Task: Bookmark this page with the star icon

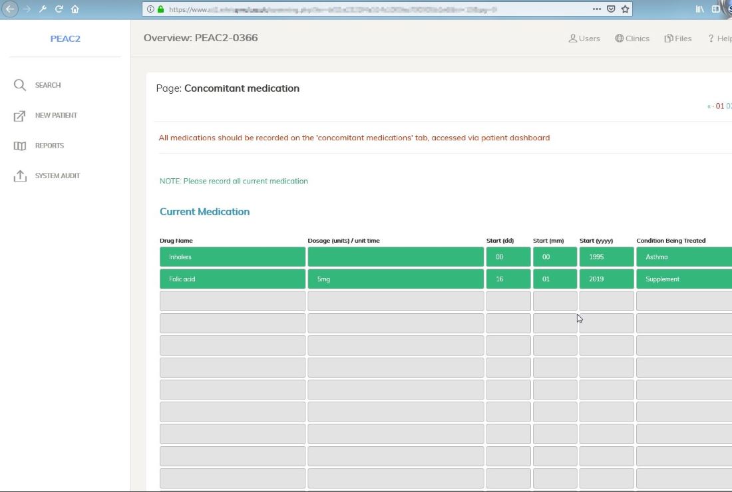Action: 625,9
